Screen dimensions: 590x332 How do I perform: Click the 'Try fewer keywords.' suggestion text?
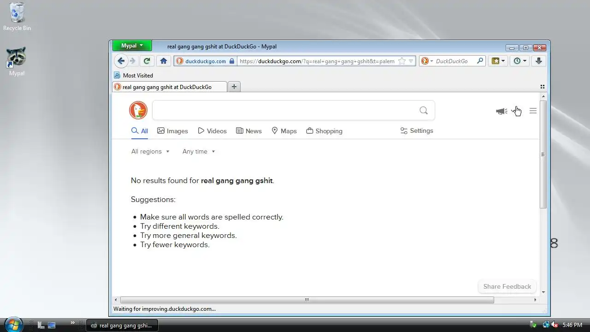click(175, 244)
